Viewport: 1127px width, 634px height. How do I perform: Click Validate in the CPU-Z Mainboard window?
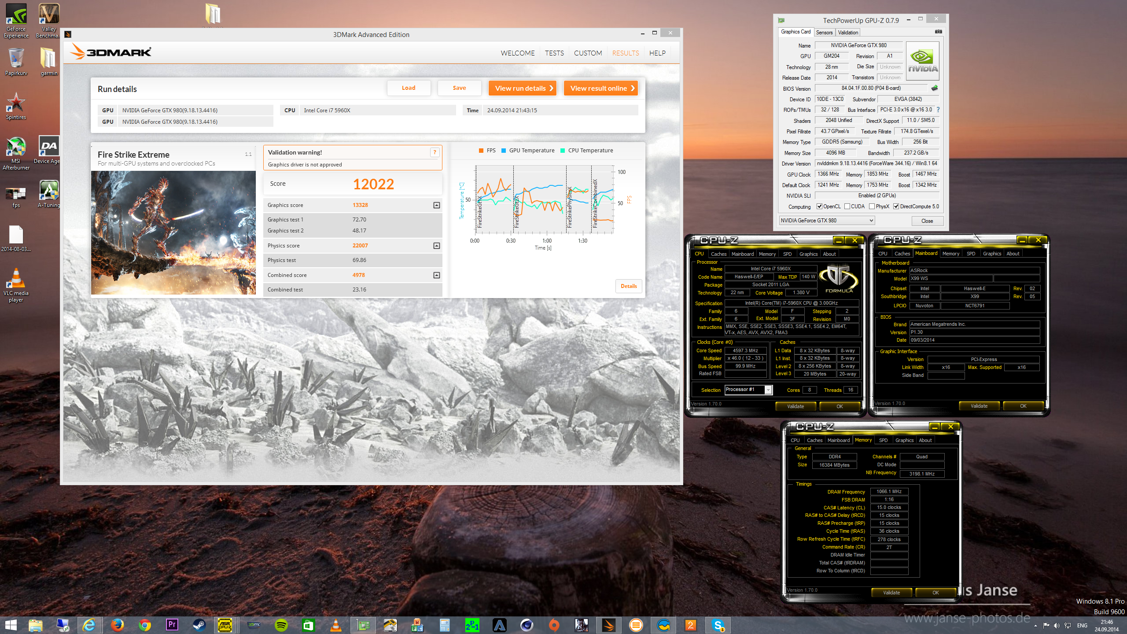[979, 406]
